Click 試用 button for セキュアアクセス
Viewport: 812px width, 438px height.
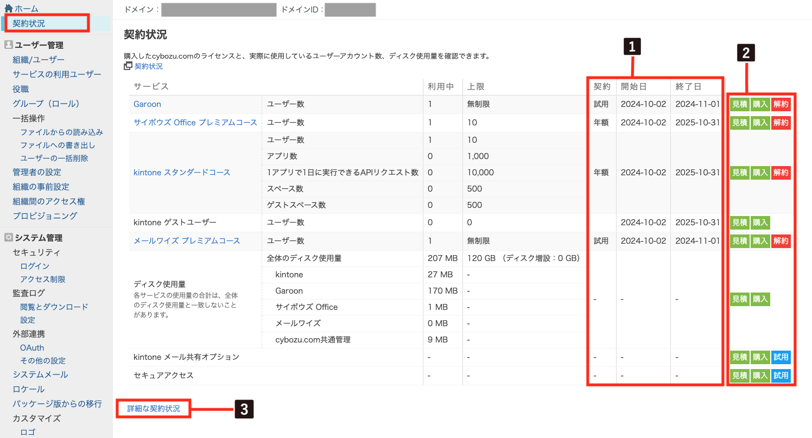click(x=781, y=376)
